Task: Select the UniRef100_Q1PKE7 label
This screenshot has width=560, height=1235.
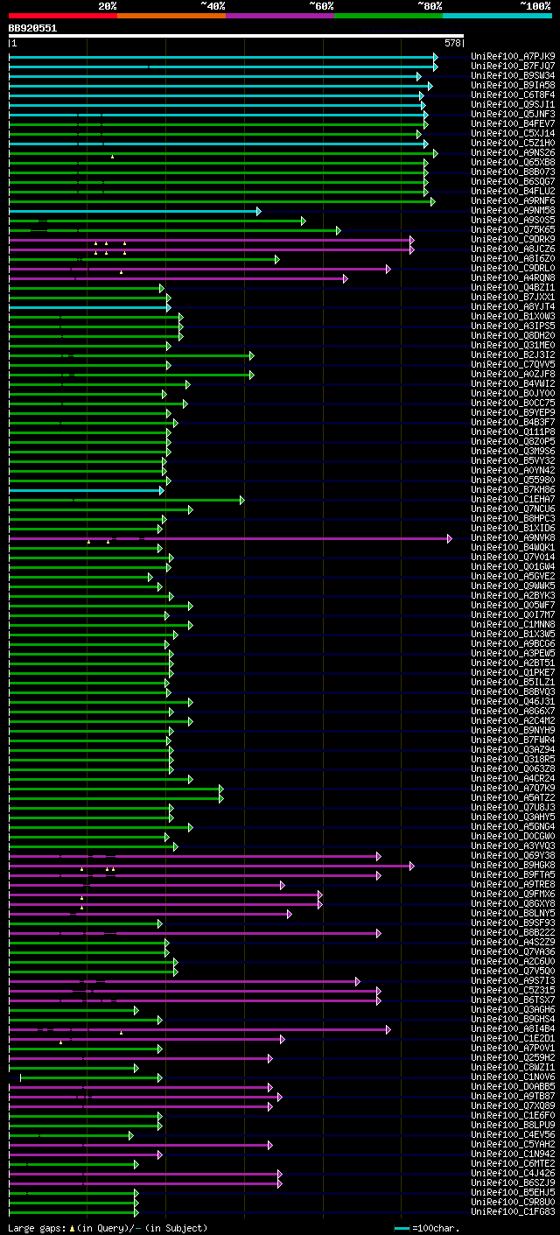Action: coord(513,673)
